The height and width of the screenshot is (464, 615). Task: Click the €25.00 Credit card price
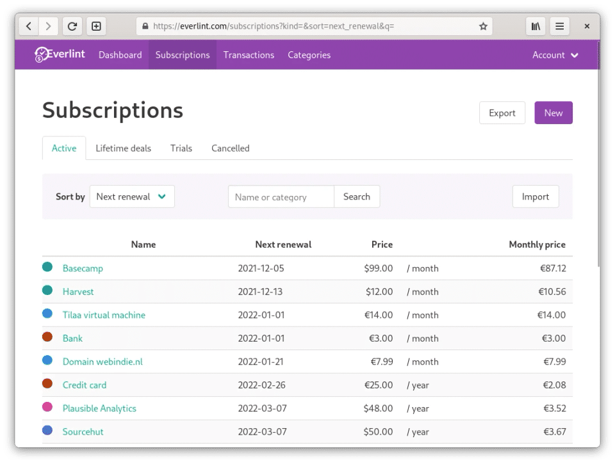(379, 385)
